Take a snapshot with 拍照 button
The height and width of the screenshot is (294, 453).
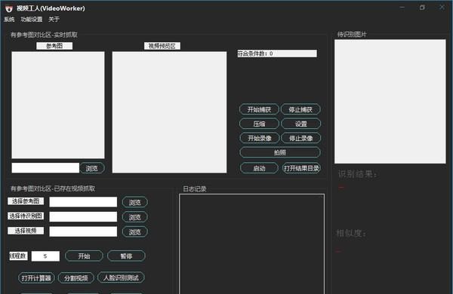(280, 152)
